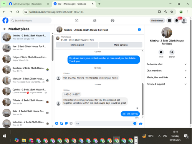
Task: Open Kate conversation in chat list
Action: 26,113
